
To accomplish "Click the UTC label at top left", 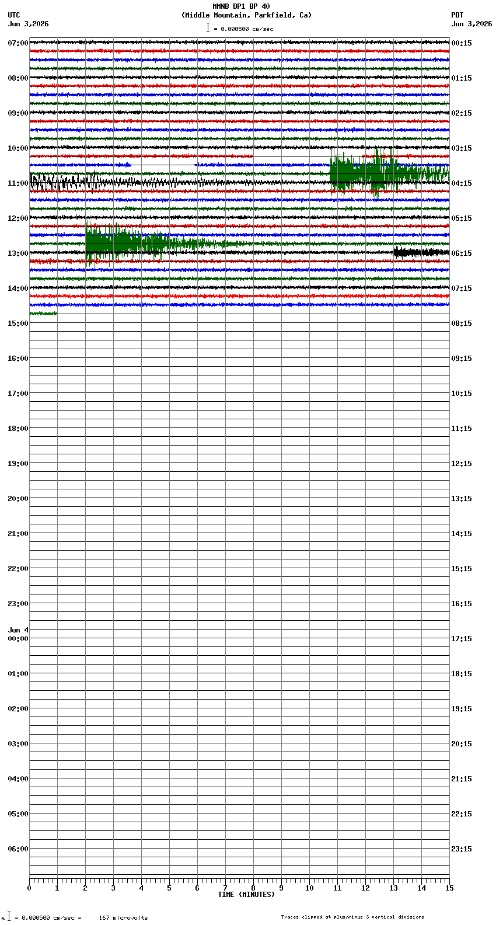I will (x=14, y=15).
